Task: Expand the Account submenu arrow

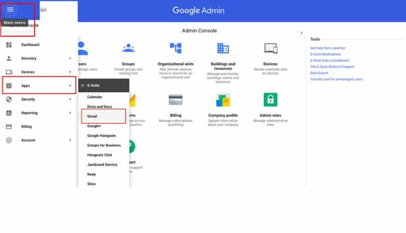Action: click(x=70, y=140)
